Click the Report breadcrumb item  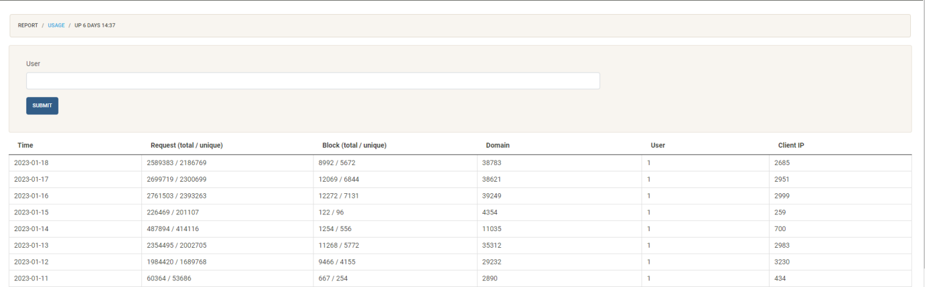[x=28, y=26]
